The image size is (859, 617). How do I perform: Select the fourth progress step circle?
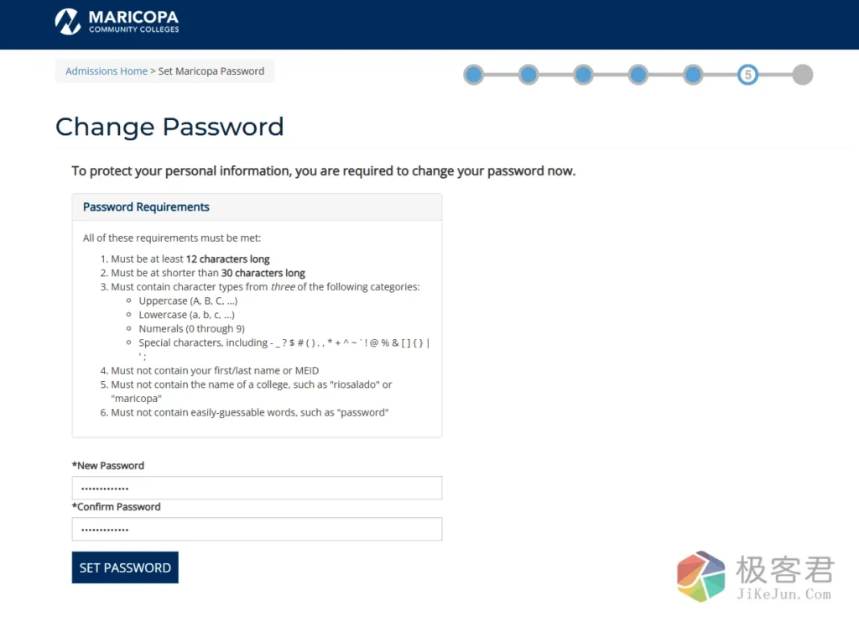(x=638, y=76)
